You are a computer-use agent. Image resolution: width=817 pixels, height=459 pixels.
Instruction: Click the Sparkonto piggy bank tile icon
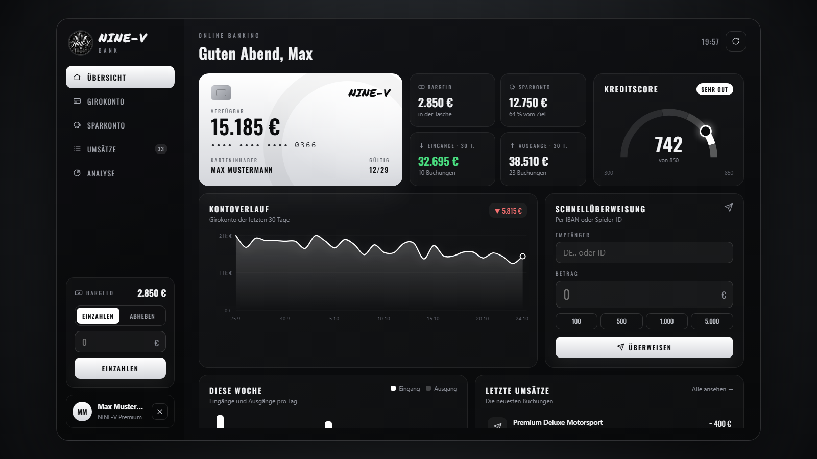tap(512, 87)
